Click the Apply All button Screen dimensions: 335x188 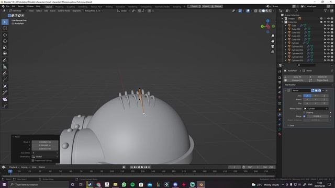click(x=297, y=77)
